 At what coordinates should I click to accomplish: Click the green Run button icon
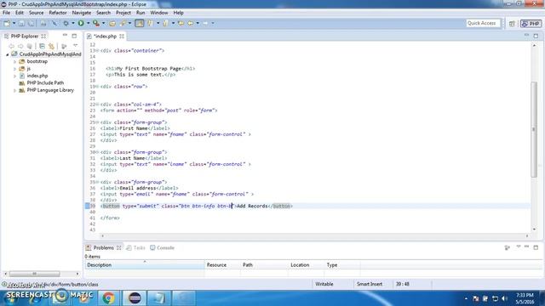click(81, 23)
